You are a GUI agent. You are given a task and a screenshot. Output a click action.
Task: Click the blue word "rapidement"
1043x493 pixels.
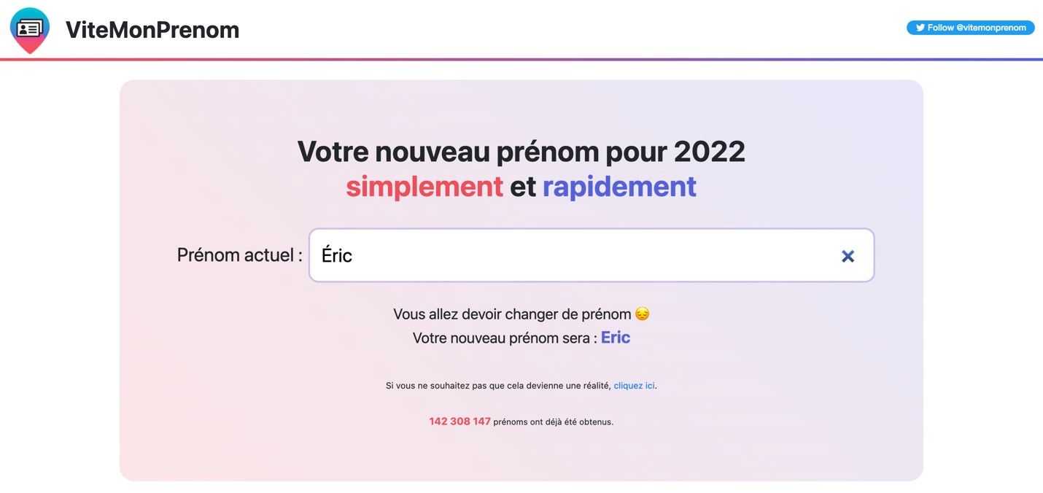click(619, 187)
